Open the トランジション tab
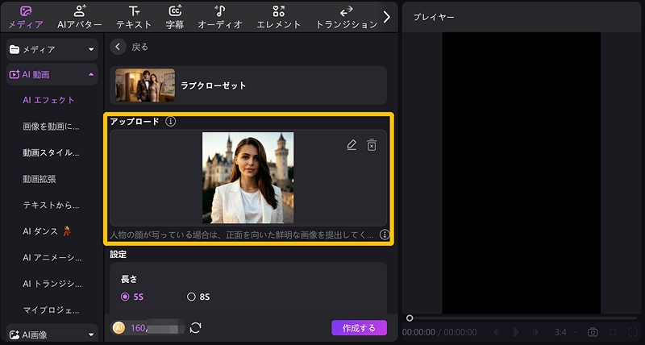The image size is (645, 345). pos(347,17)
